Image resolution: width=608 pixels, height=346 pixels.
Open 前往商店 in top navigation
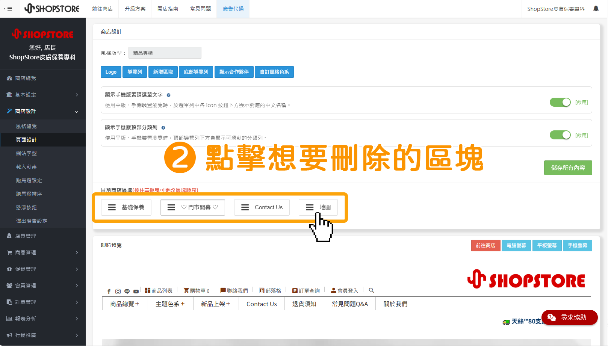click(x=102, y=9)
